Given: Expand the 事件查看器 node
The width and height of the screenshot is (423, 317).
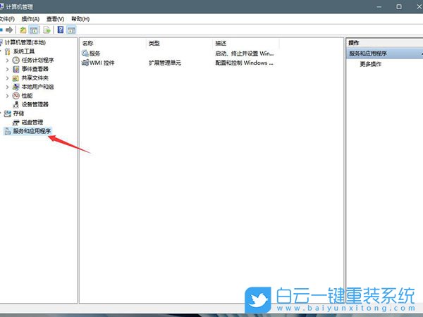Looking at the screenshot, I should (7, 69).
